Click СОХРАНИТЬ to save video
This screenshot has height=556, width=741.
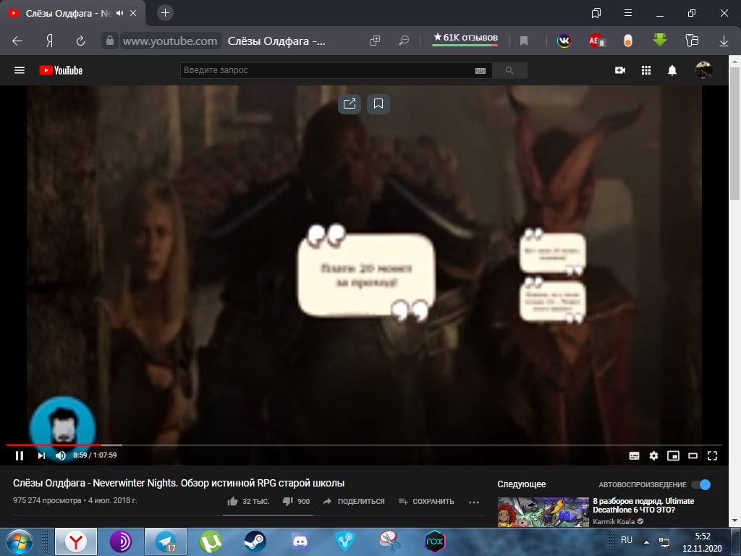[425, 501]
